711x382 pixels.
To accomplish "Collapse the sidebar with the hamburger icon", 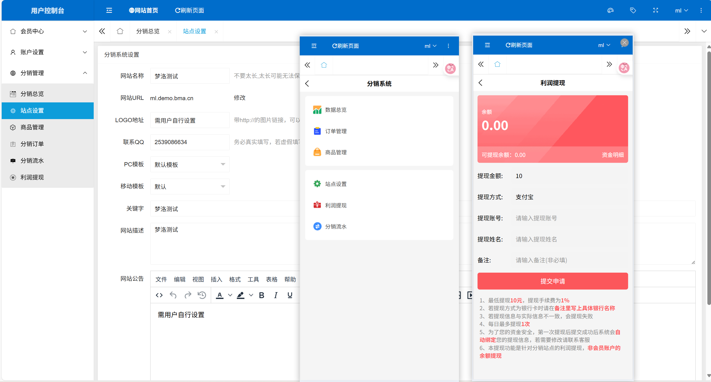I will [108, 10].
